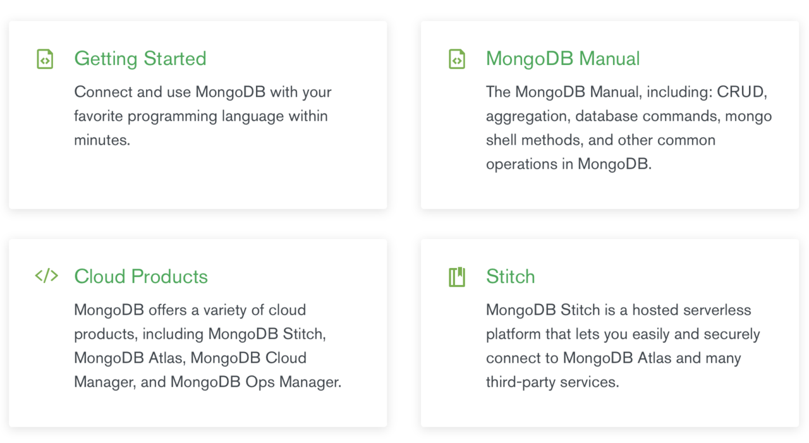Click "third-party services" text in Stitch card
Screen dimensions: 809x443
(x=552, y=382)
